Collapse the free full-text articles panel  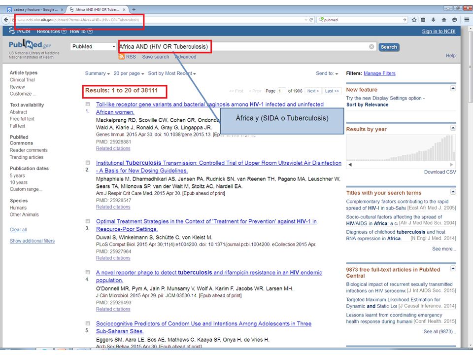pos(453,268)
